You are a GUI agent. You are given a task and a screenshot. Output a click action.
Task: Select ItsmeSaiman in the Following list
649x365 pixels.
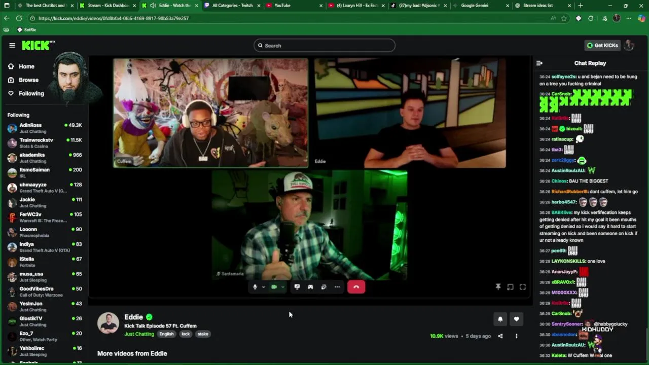click(45, 172)
